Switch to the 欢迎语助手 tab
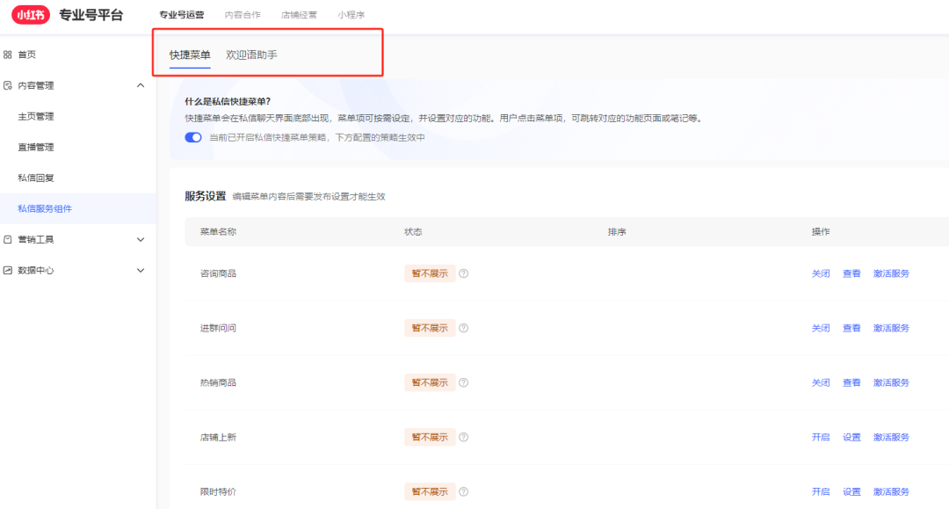This screenshot has width=949, height=509. (251, 55)
